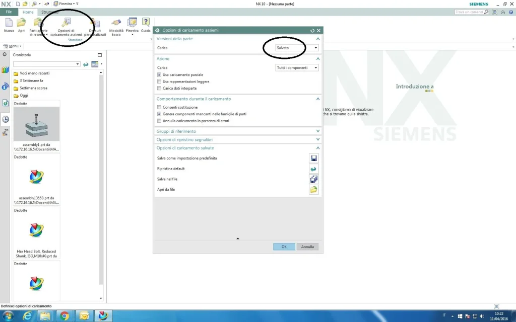Disable Usa caricamento parziale checkbox
Viewport: 516px width, 322px height.
159,74
